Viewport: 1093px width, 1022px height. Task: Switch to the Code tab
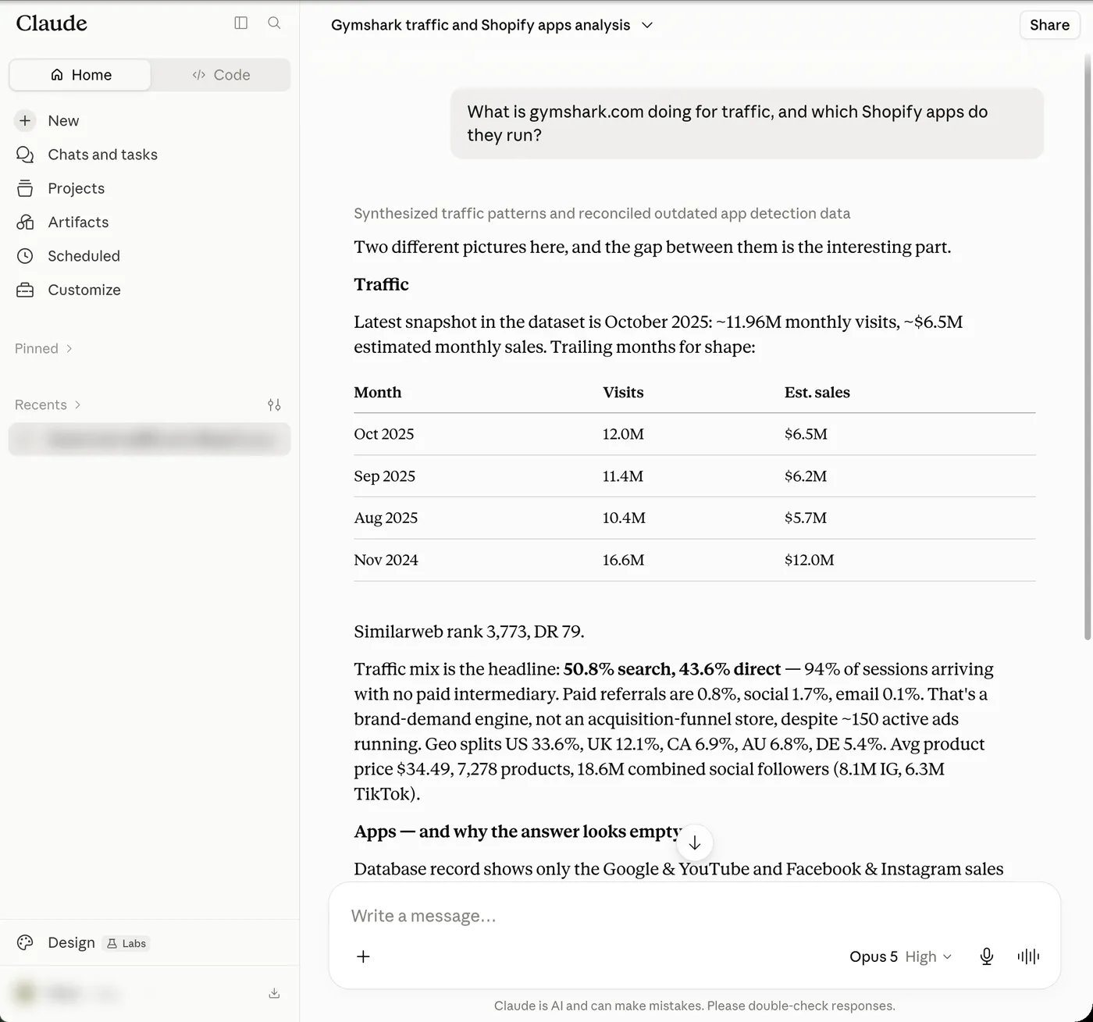221,75
